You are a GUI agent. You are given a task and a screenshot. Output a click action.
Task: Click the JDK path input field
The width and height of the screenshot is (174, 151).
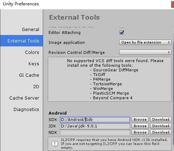tap(95, 126)
